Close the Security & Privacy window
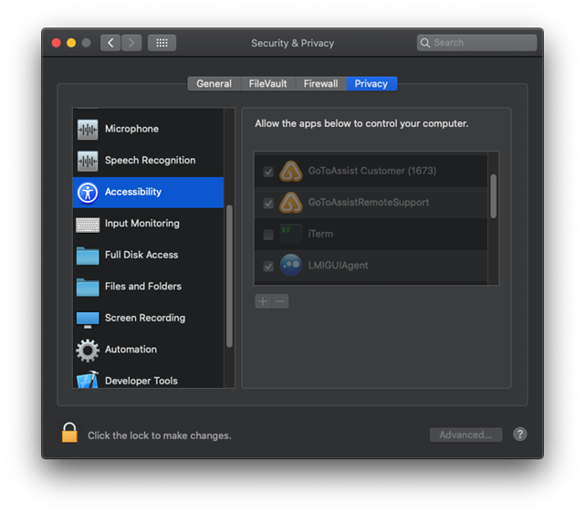585x514 pixels. pyautogui.click(x=57, y=43)
